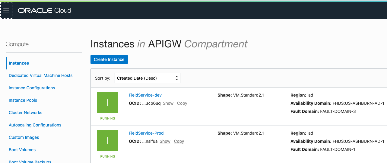Click the RUNNING label under FieldService-dev
387x163 pixels.
pyautogui.click(x=108, y=118)
